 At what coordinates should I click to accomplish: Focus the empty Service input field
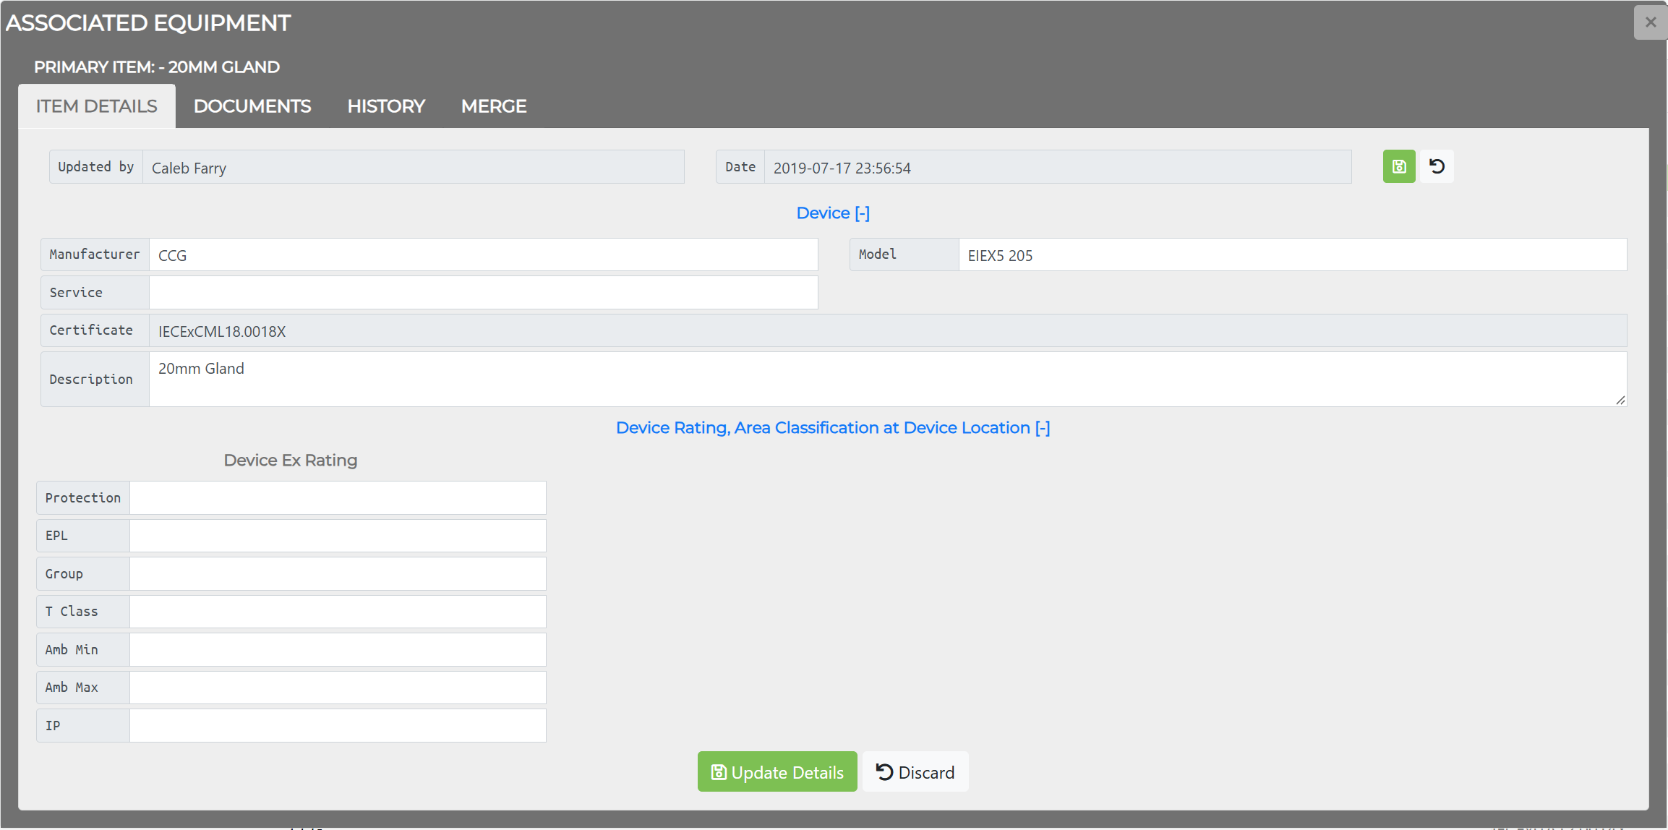click(484, 293)
